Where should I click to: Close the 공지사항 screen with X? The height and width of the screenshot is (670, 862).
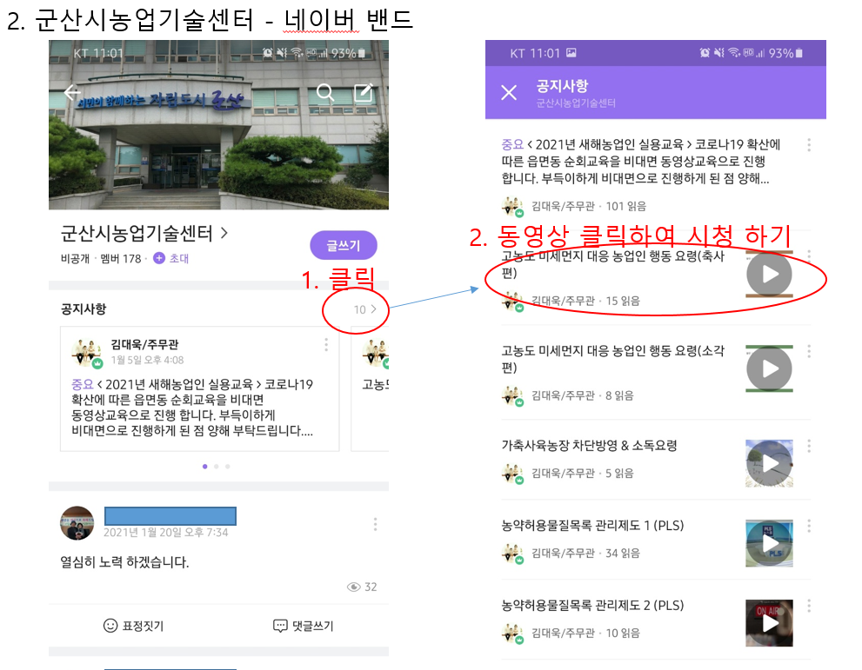click(509, 92)
